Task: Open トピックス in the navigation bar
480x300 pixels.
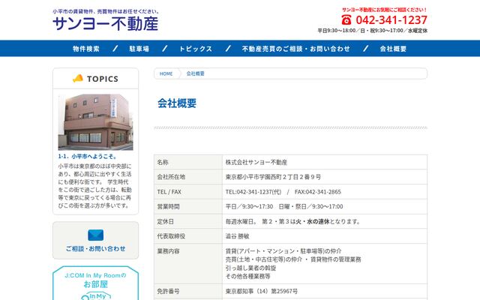Action: (x=196, y=49)
